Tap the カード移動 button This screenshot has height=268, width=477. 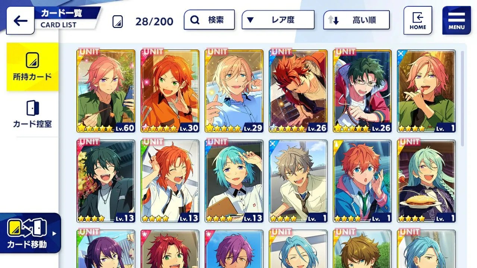coord(30,233)
